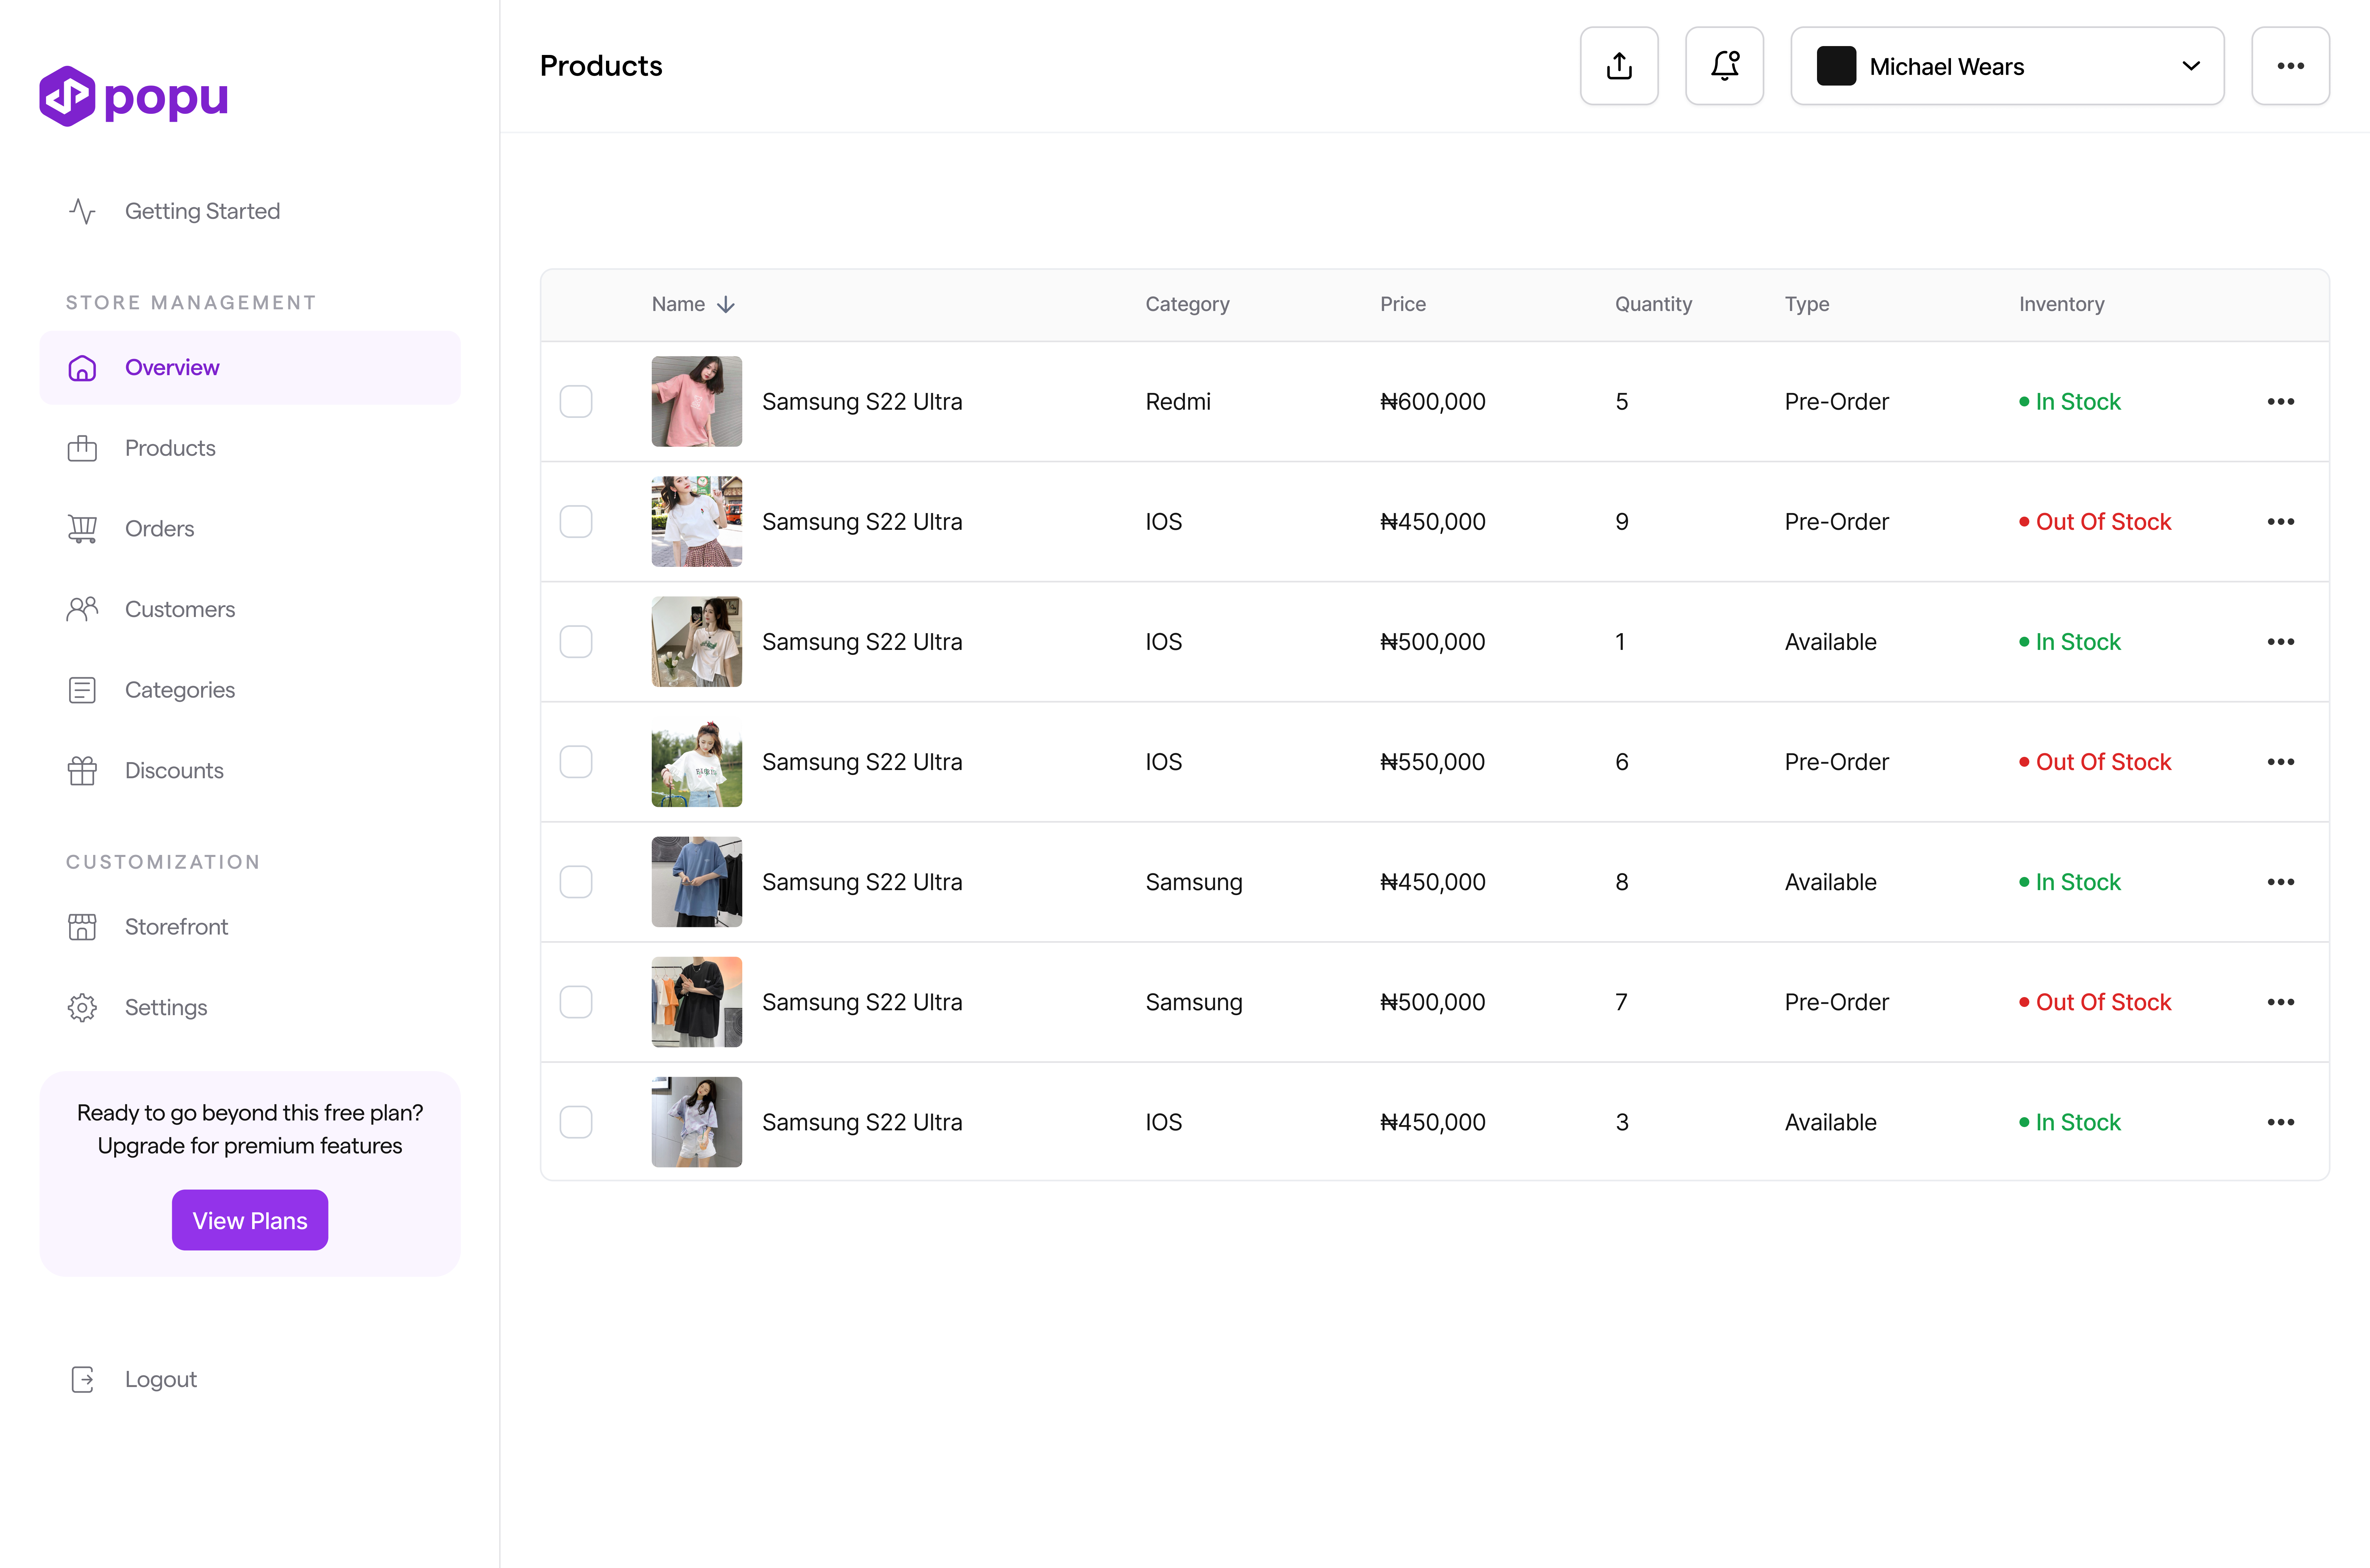Open row actions for the quantity 1 product

2280,642
